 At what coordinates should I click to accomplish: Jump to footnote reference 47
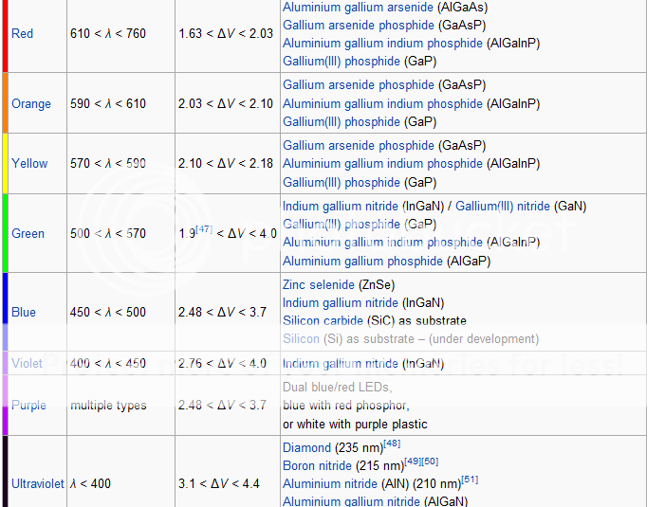click(205, 228)
